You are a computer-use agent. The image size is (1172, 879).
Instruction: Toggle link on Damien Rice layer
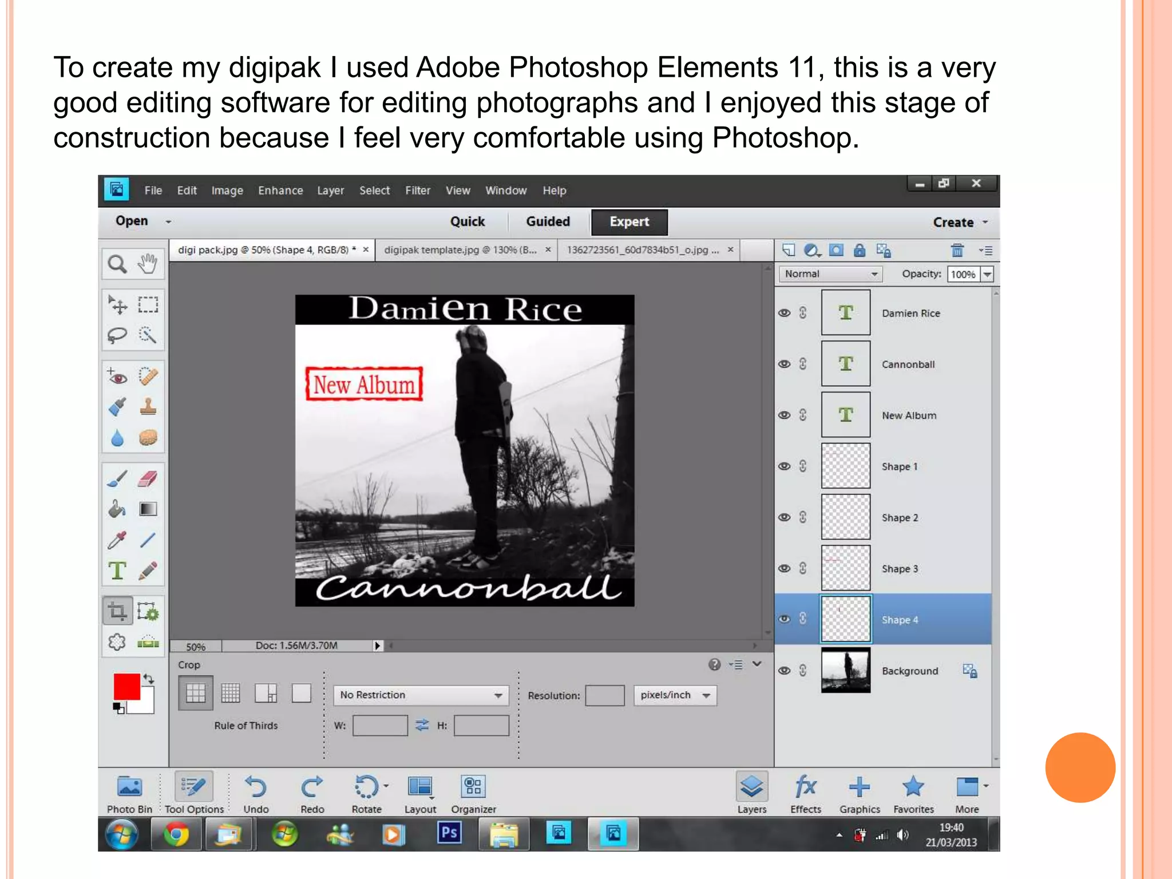point(803,312)
